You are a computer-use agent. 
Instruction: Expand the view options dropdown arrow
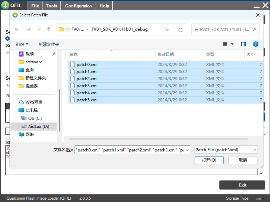232,44
